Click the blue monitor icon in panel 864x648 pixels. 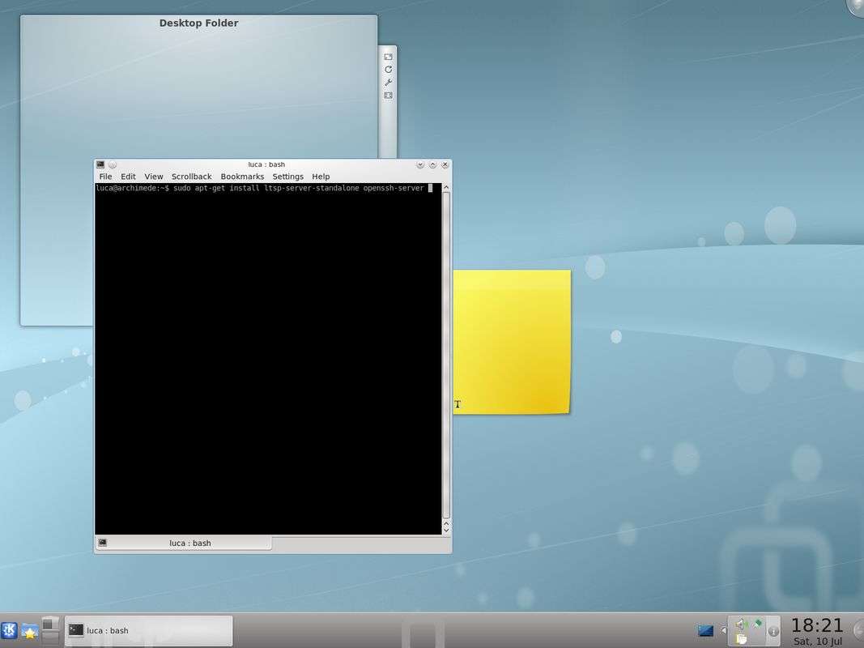click(x=705, y=630)
